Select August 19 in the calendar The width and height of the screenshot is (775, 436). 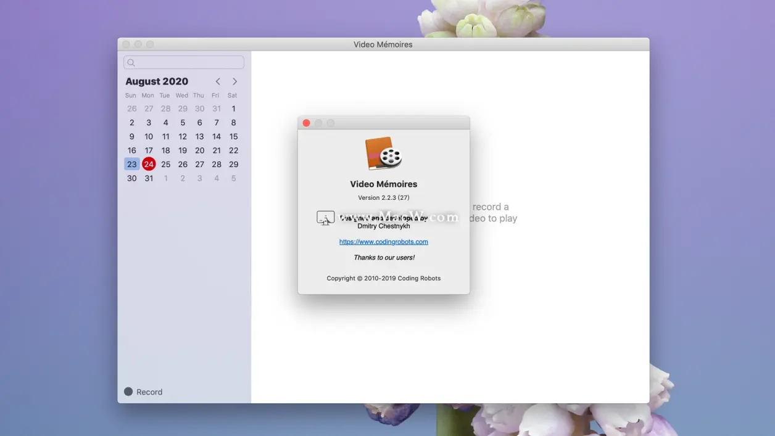(x=183, y=150)
